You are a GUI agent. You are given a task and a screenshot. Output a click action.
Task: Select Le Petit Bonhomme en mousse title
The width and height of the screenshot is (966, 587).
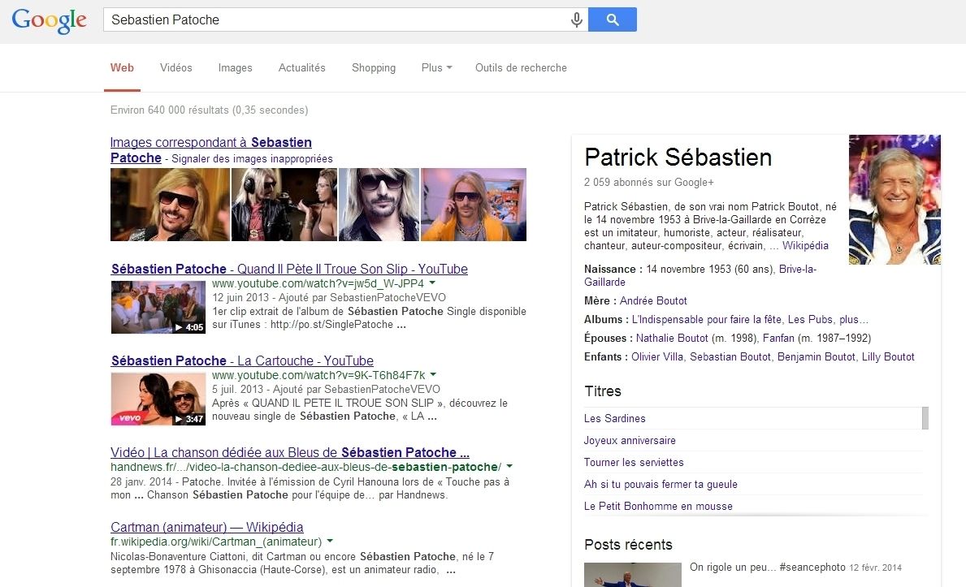[658, 507]
